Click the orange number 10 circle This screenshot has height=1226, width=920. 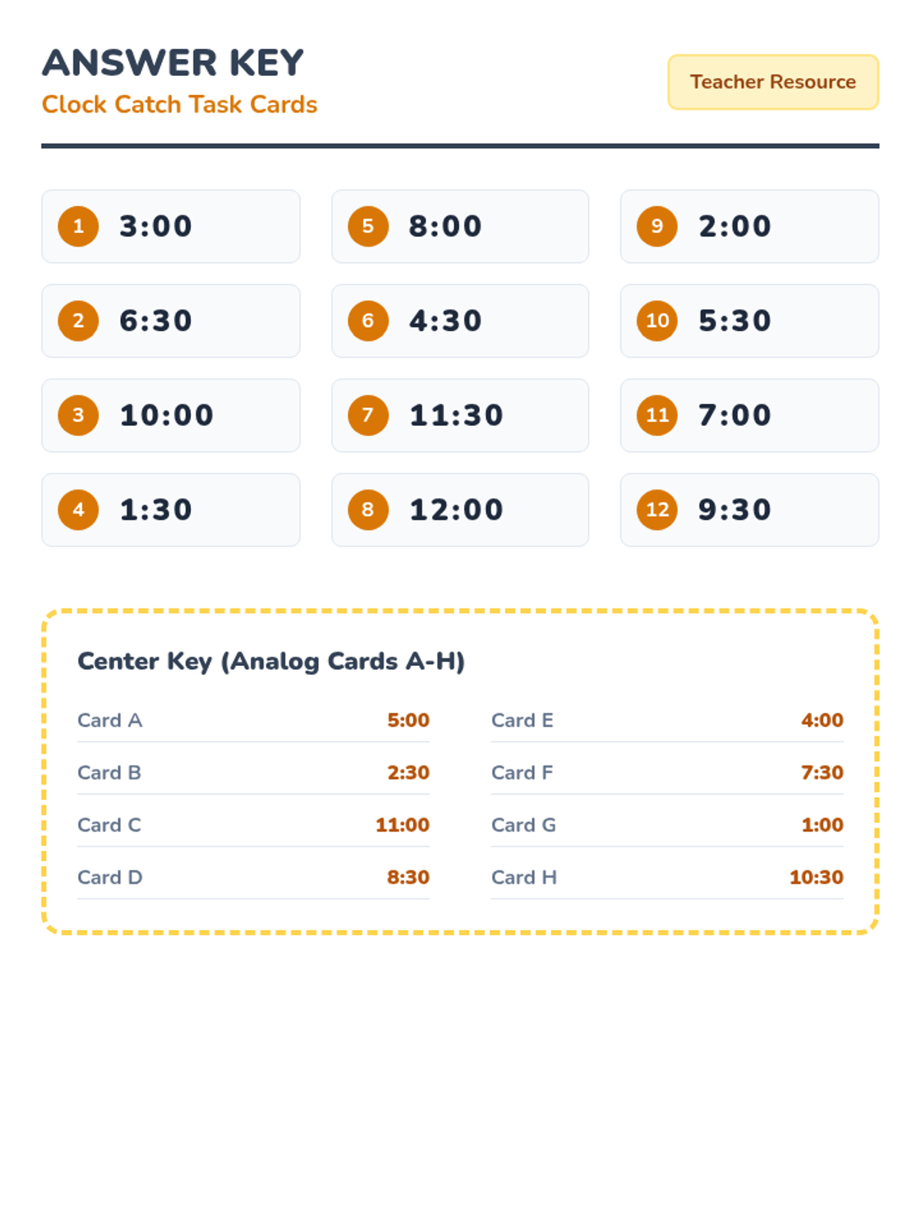(657, 320)
